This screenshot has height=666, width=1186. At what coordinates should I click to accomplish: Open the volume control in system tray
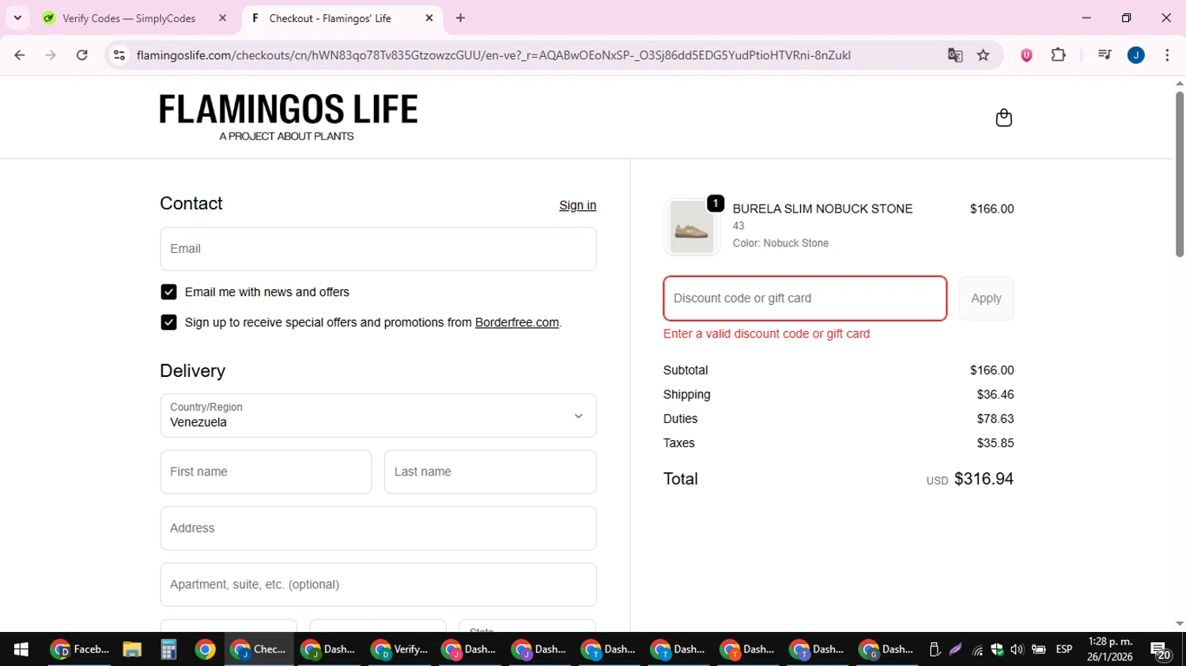click(x=1017, y=649)
